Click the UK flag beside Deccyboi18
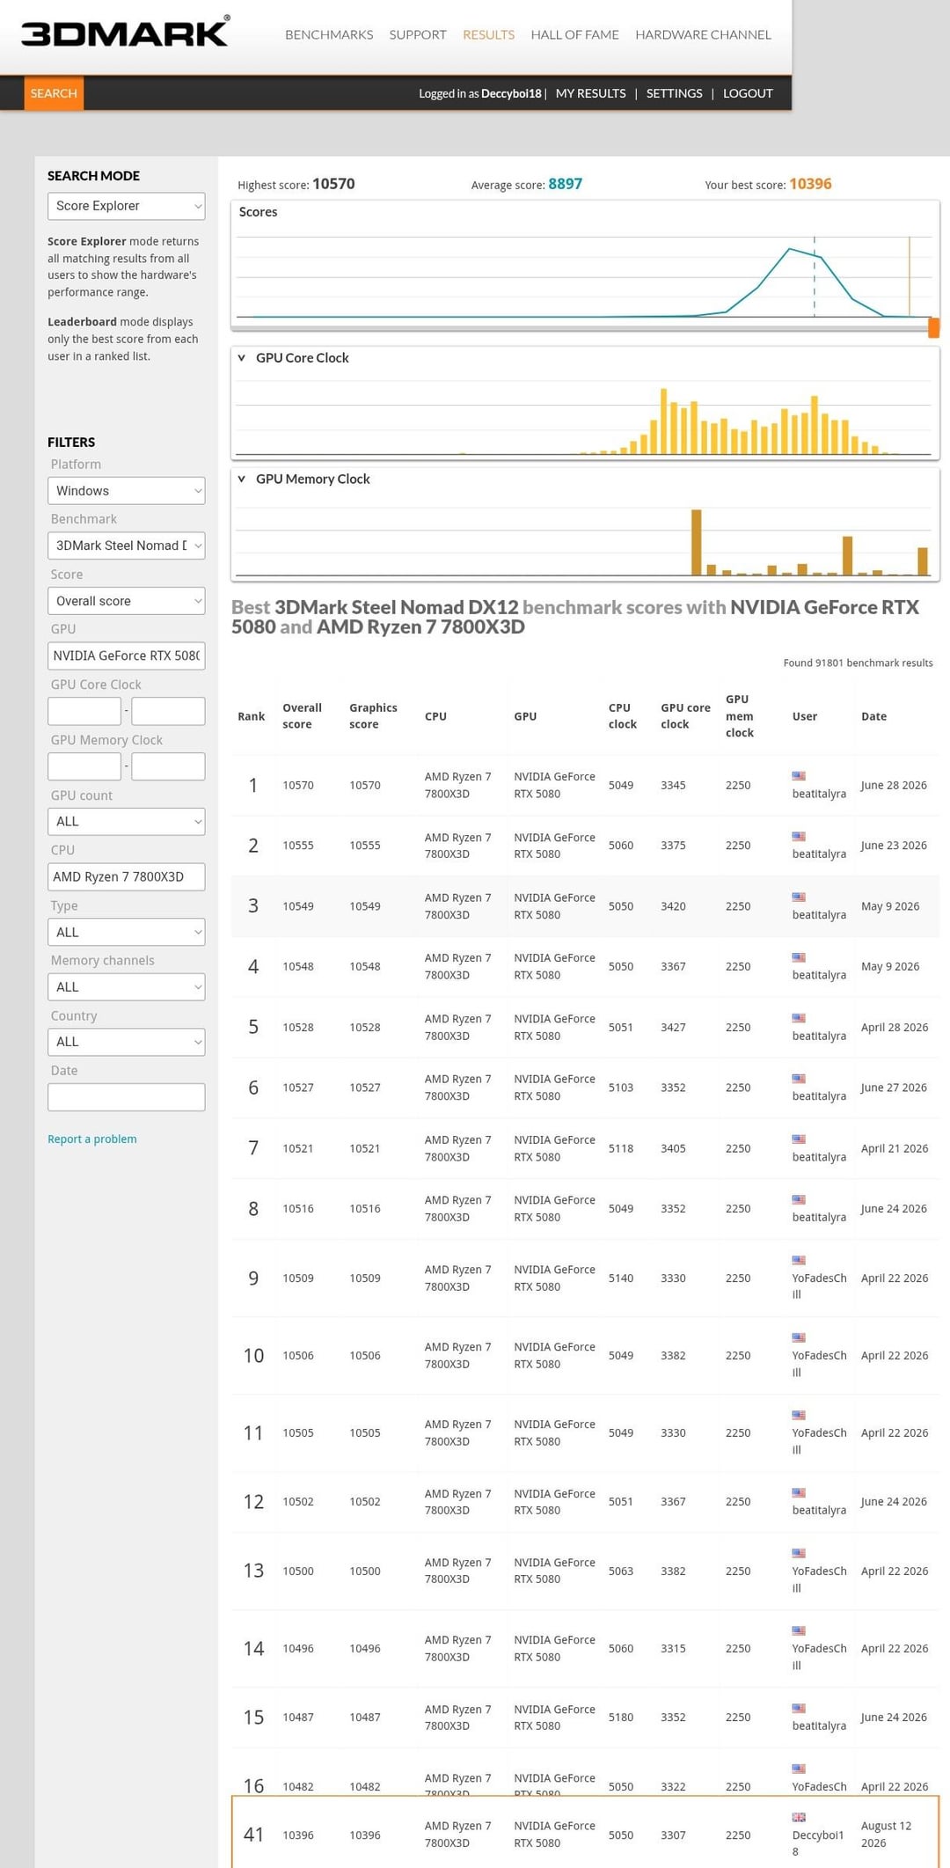Screen dimensions: 950x1868 coord(799,1817)
